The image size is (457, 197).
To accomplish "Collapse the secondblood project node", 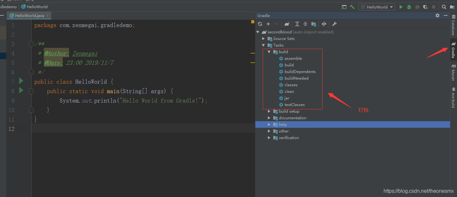I will click(258, 32).
